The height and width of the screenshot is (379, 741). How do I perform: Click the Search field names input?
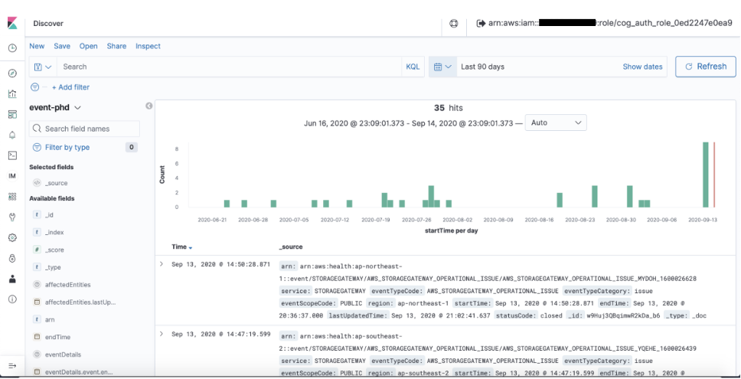[84, 129]
